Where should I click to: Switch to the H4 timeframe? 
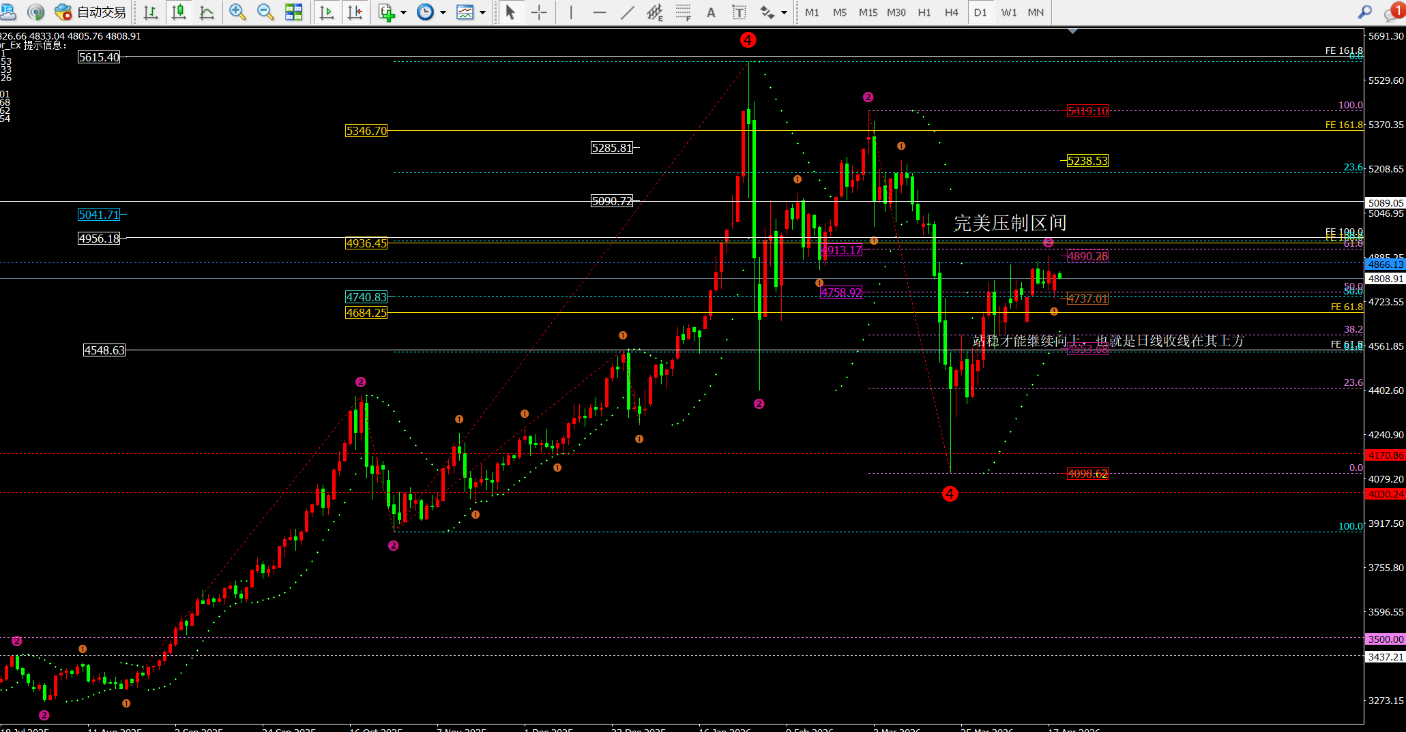(951, 12)
